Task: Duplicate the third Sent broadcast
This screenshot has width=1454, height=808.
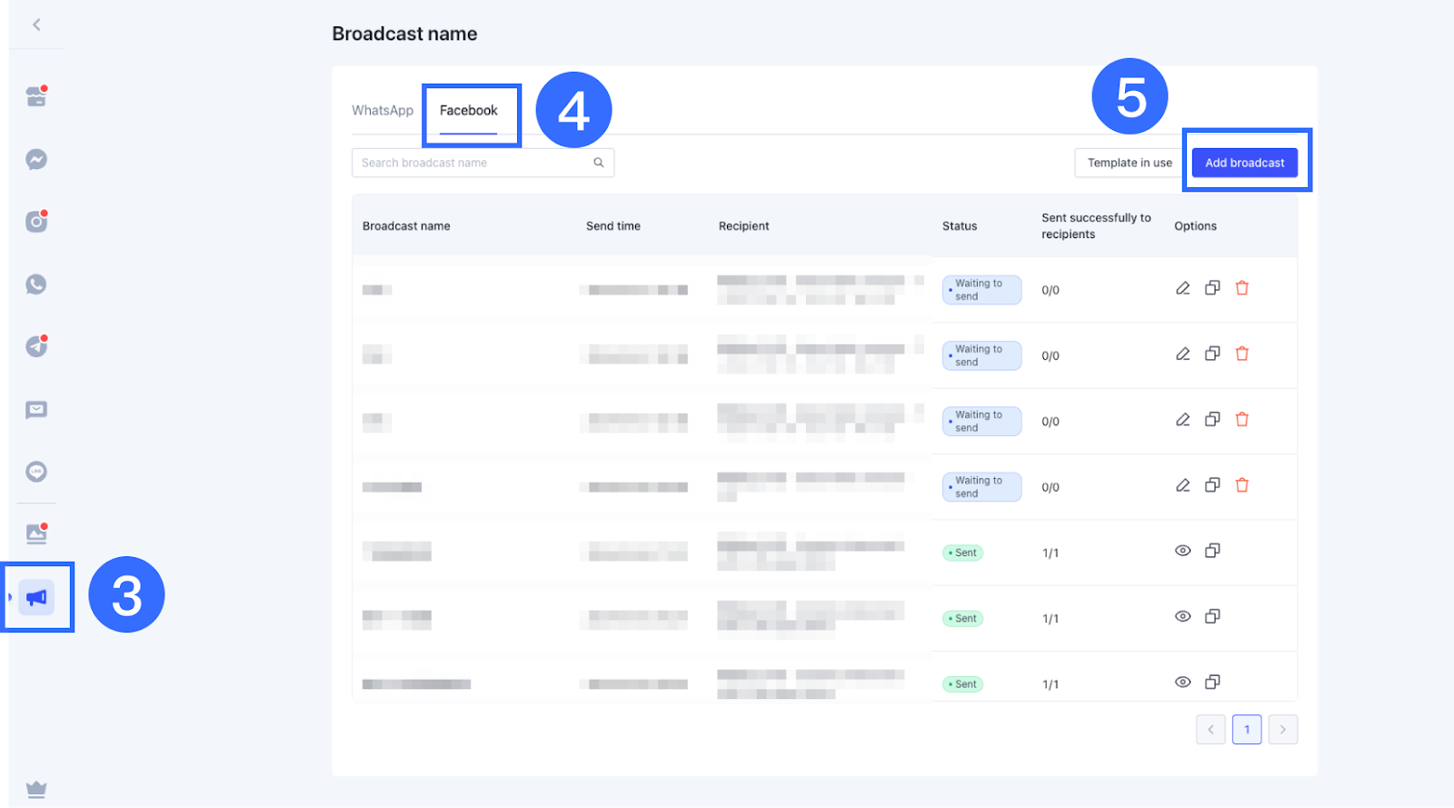Action: coord(1212,682)
